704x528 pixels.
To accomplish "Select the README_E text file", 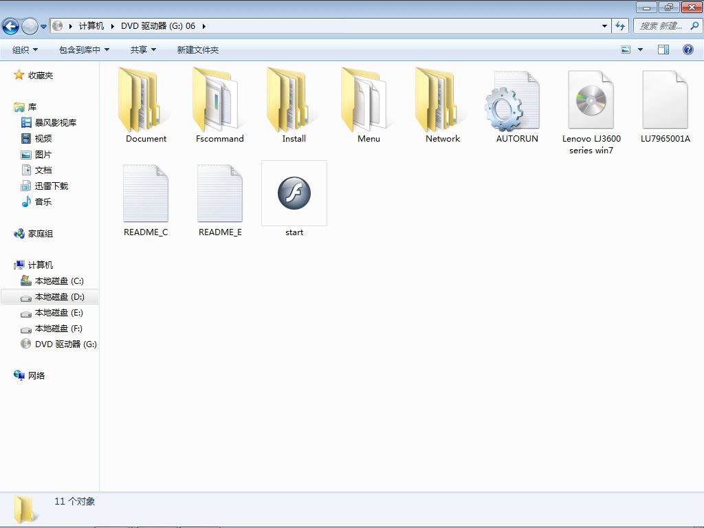I will [220, 200].
